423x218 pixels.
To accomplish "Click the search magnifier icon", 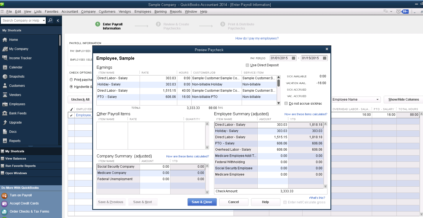I will pyautogui.click(x=50, y=20).
